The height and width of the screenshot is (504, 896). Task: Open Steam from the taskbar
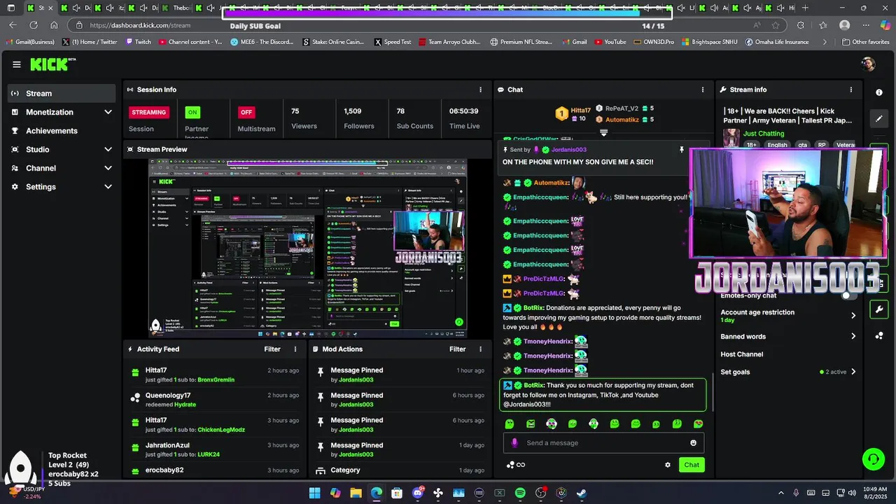pos(581,493)
